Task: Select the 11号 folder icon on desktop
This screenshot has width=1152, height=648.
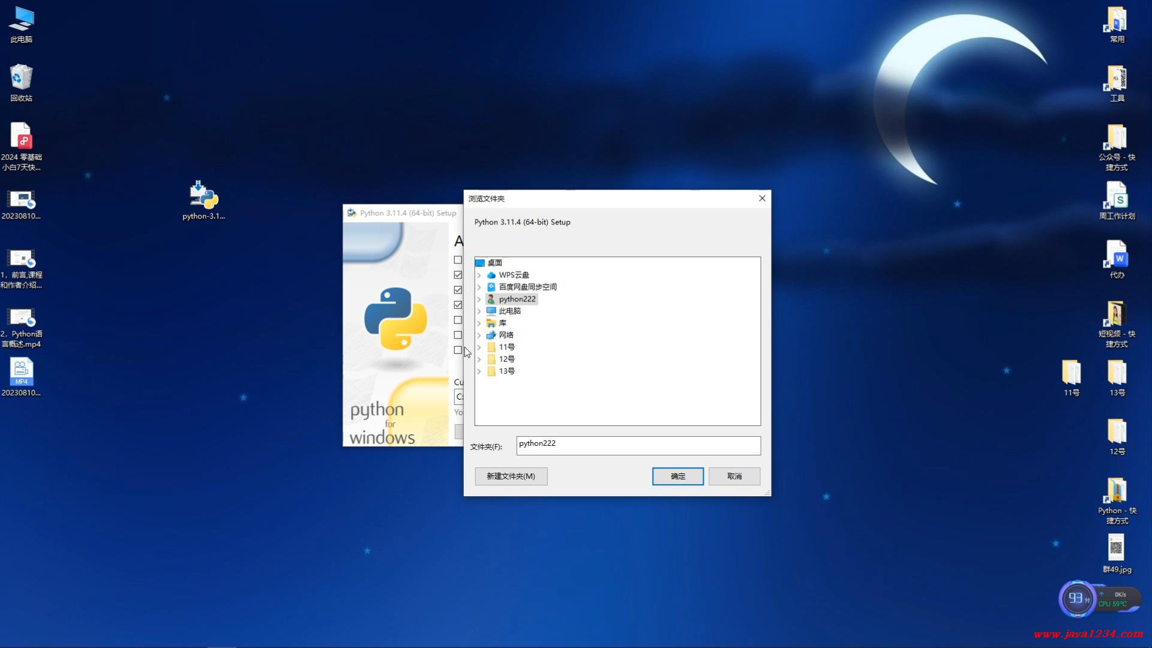Action: point(1072,377)
